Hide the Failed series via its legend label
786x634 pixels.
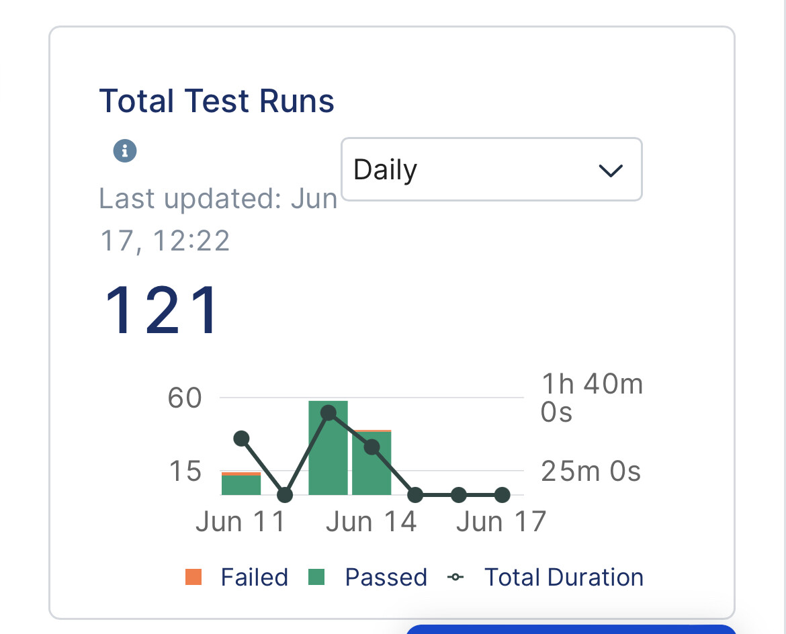point(254,578)
